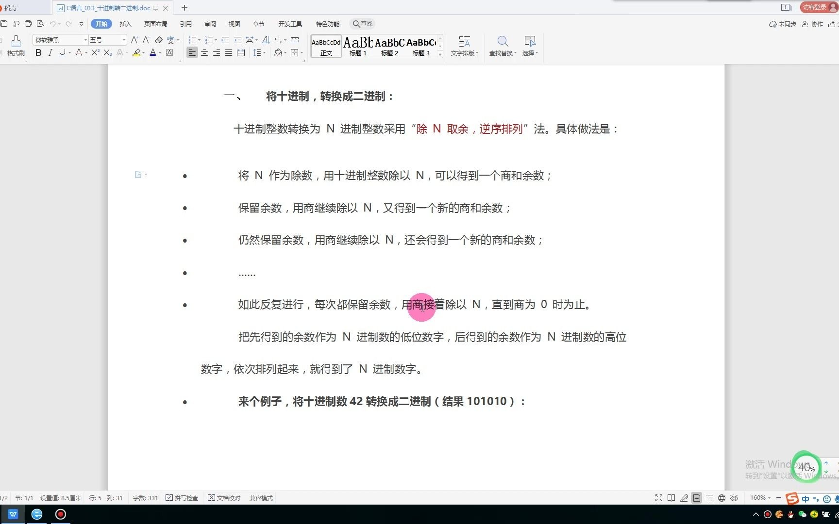Click the WPS icon on Windows taskbar
This screenshot has width=839, height=524.
click(x=13, y=514)
